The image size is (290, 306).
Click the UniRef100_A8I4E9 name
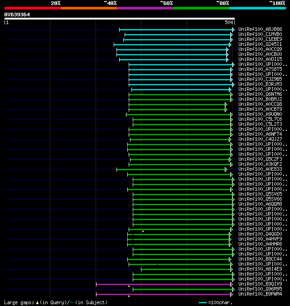[260, 269]
